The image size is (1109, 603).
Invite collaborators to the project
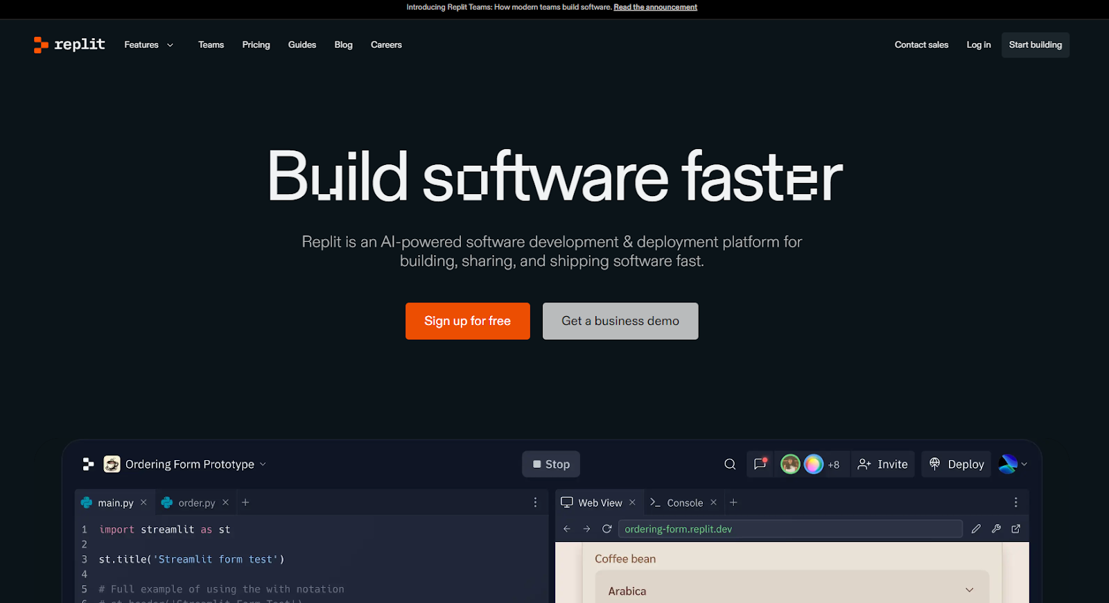(883, 464)
